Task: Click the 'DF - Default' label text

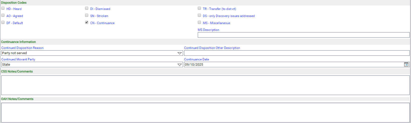Action: pyautogui.click(x=14, y=23)
